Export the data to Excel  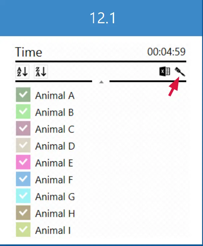(165, 71)
